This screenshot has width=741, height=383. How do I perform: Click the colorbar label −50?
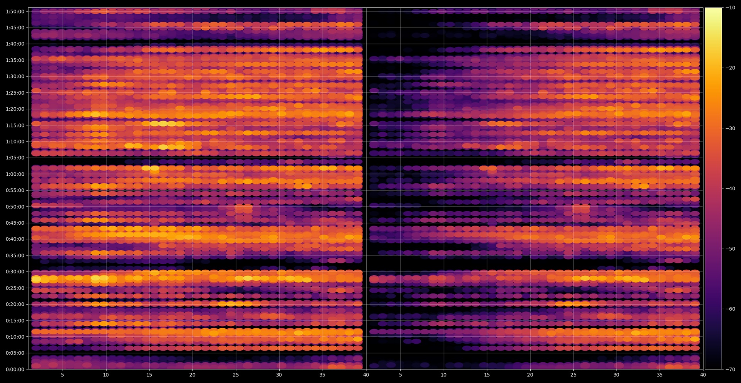tap(730, 249)
